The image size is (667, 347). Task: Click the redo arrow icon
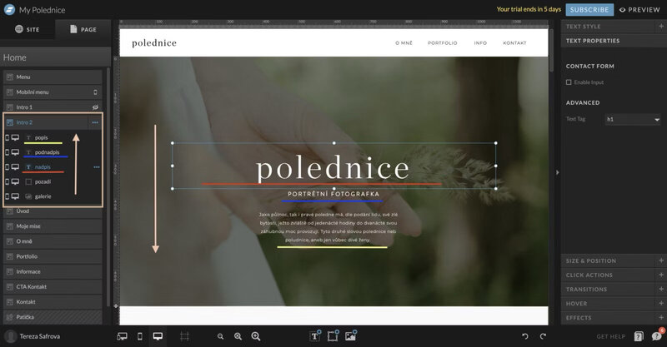[x=543, y=336]
